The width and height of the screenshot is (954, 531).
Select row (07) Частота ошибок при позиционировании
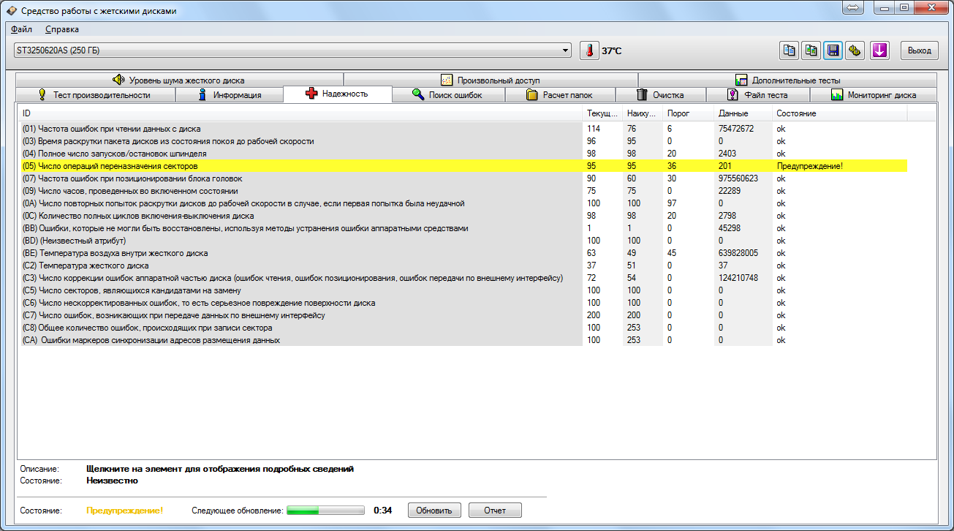463,178
